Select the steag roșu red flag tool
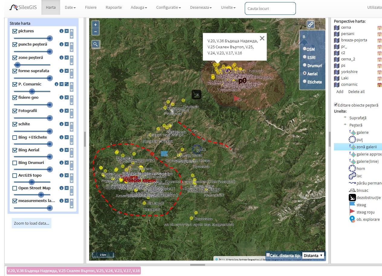The height and width of the screenshot is (276, 382). (x=352, y=212)
